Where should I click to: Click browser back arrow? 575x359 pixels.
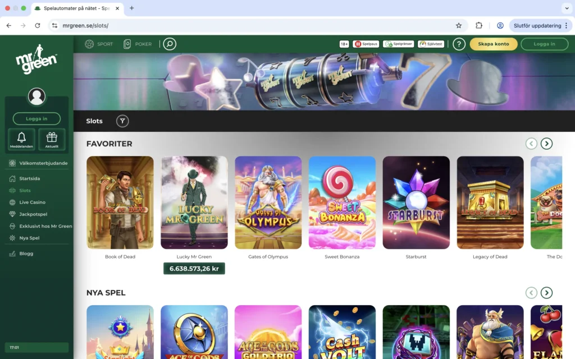coord(9,26)
